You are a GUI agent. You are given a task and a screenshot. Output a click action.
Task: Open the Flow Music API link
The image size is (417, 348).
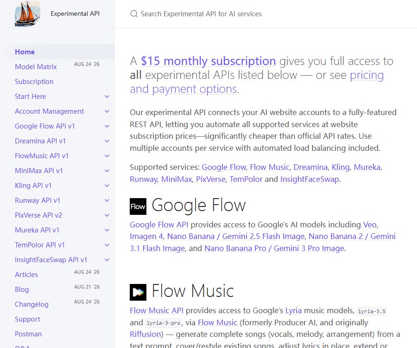tap(157, 310)
